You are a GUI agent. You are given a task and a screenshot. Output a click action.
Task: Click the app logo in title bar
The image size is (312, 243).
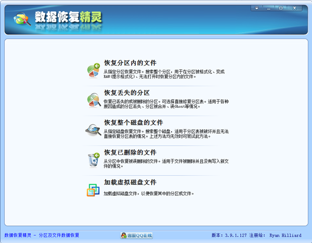click(20, 19)
